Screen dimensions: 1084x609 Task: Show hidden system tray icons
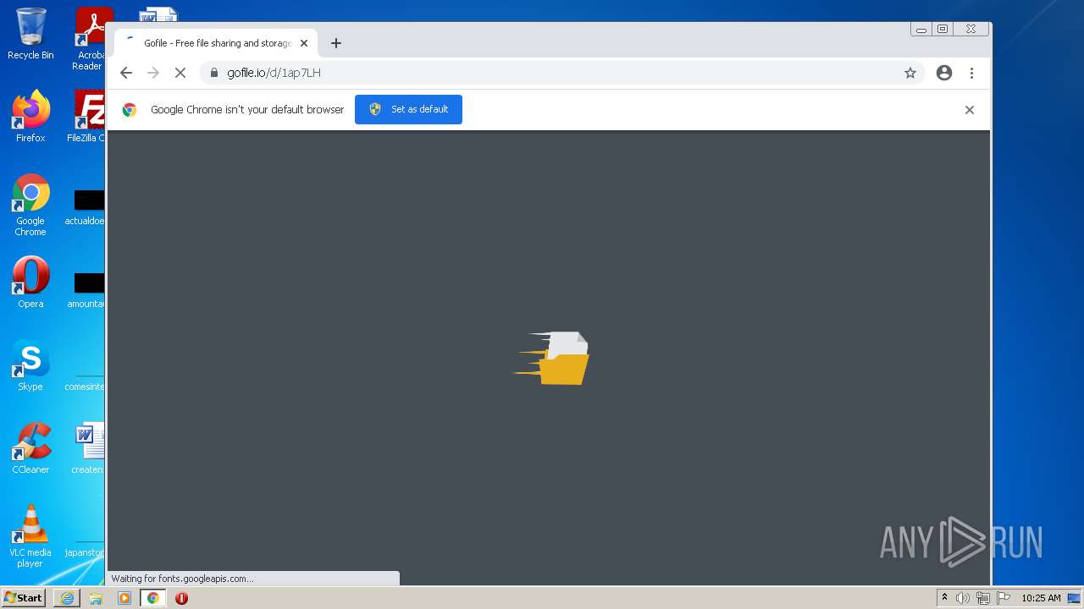coord(944,598)
